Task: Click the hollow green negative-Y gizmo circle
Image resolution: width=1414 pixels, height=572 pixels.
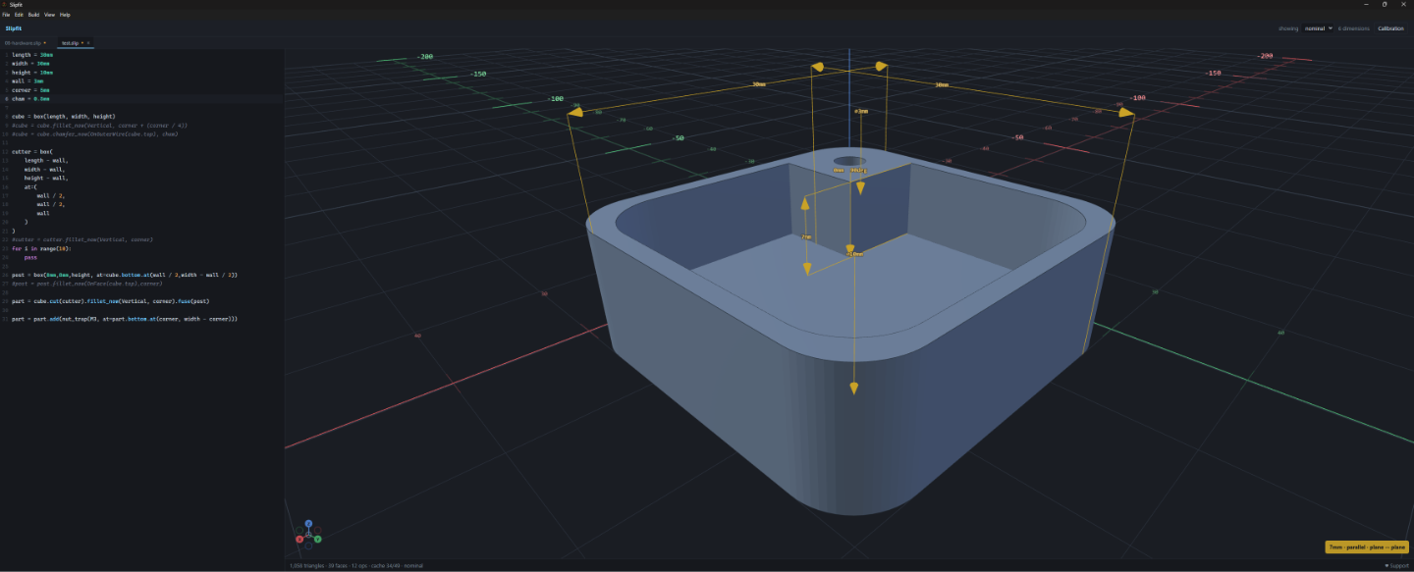Action: point(300,531)
